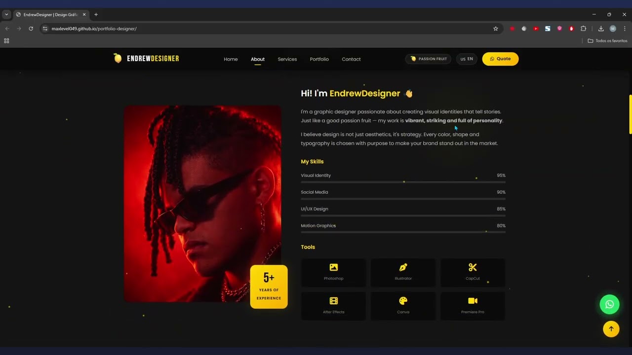Open the green WhatsApp floating button

pyautogui.click(x=609, y=304)
